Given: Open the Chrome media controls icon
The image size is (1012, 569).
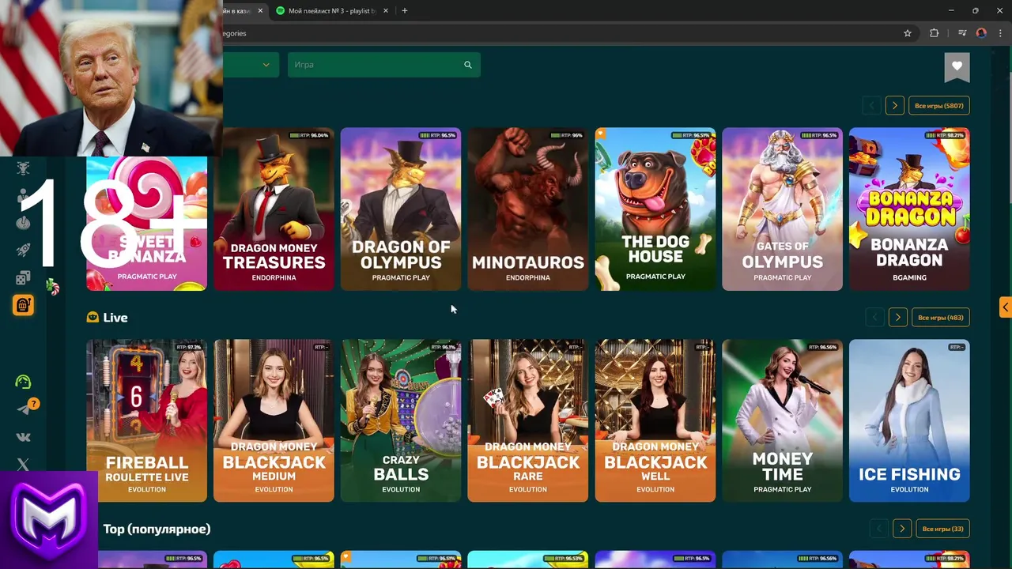Looking at the screenshot, I should coord(962,33).
